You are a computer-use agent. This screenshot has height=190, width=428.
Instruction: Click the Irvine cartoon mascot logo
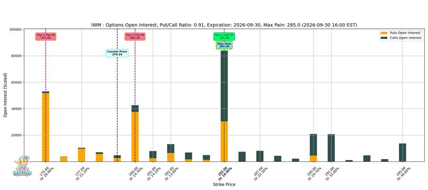22,166
